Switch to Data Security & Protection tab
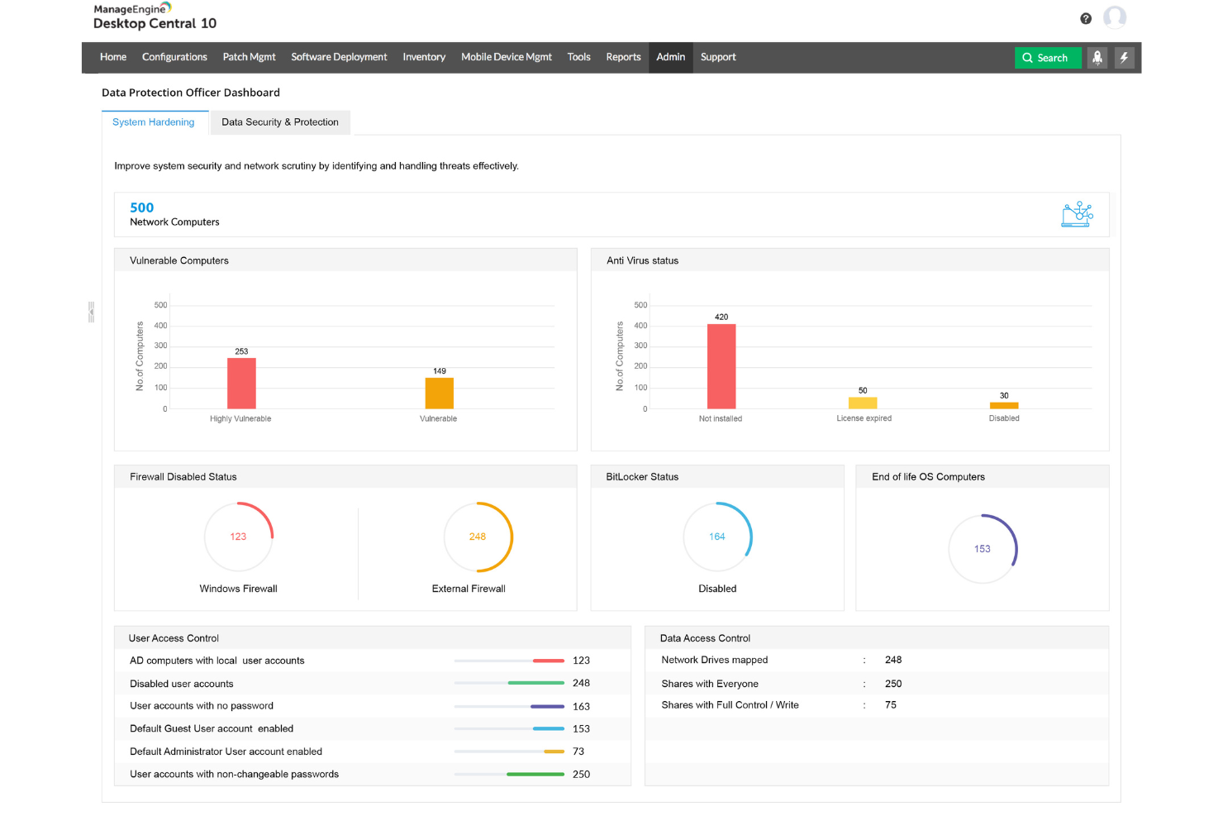1223x816 pixels. pyautogui.click(x=280, y=122)
